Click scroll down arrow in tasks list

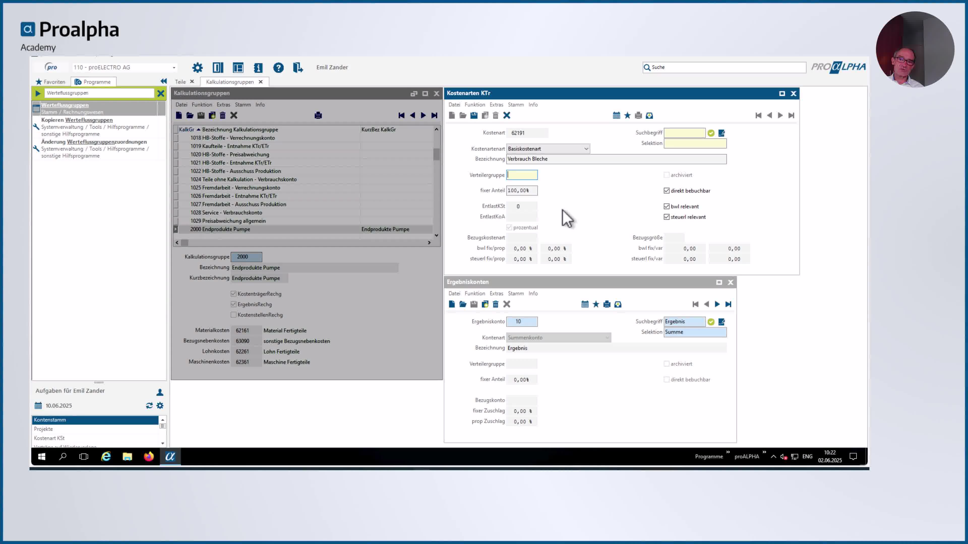pyautogui.click(x=162, y=443)
